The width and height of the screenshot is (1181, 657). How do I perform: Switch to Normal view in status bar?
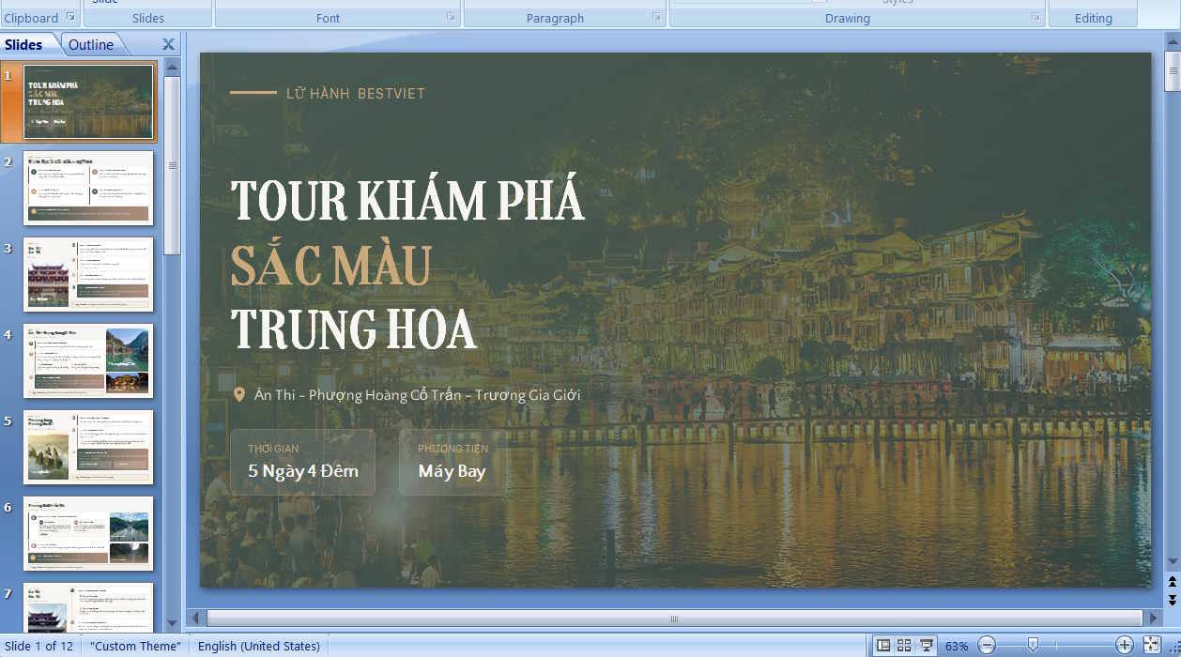(882, 646)
